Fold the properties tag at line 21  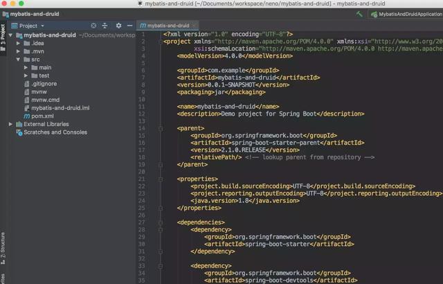160,179
